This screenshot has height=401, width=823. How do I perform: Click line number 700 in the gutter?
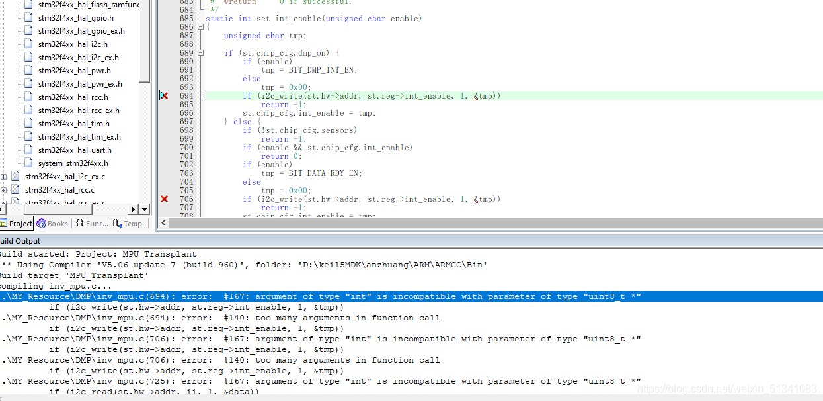tap(186, 148)
